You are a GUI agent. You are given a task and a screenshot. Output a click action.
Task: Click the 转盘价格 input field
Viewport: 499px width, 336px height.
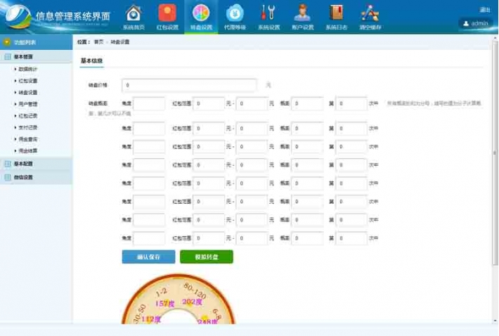(189, 85)
